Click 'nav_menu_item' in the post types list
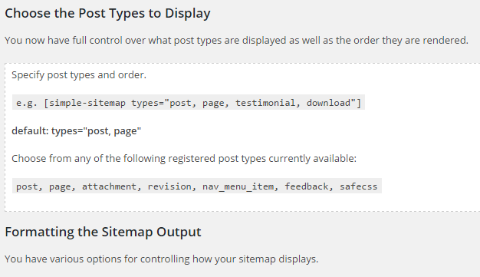 [240, 186]
